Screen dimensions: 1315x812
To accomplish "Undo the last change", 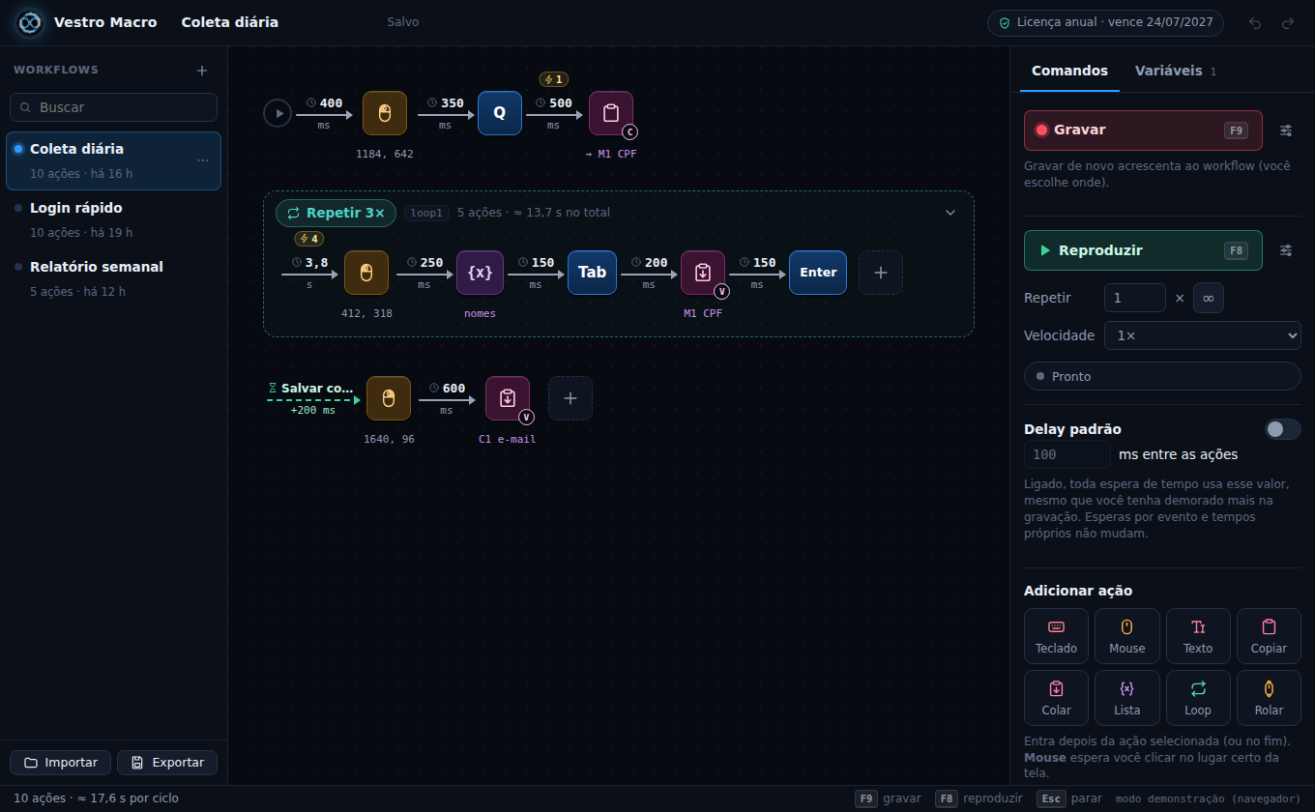I will click(x=1255, y=23).
